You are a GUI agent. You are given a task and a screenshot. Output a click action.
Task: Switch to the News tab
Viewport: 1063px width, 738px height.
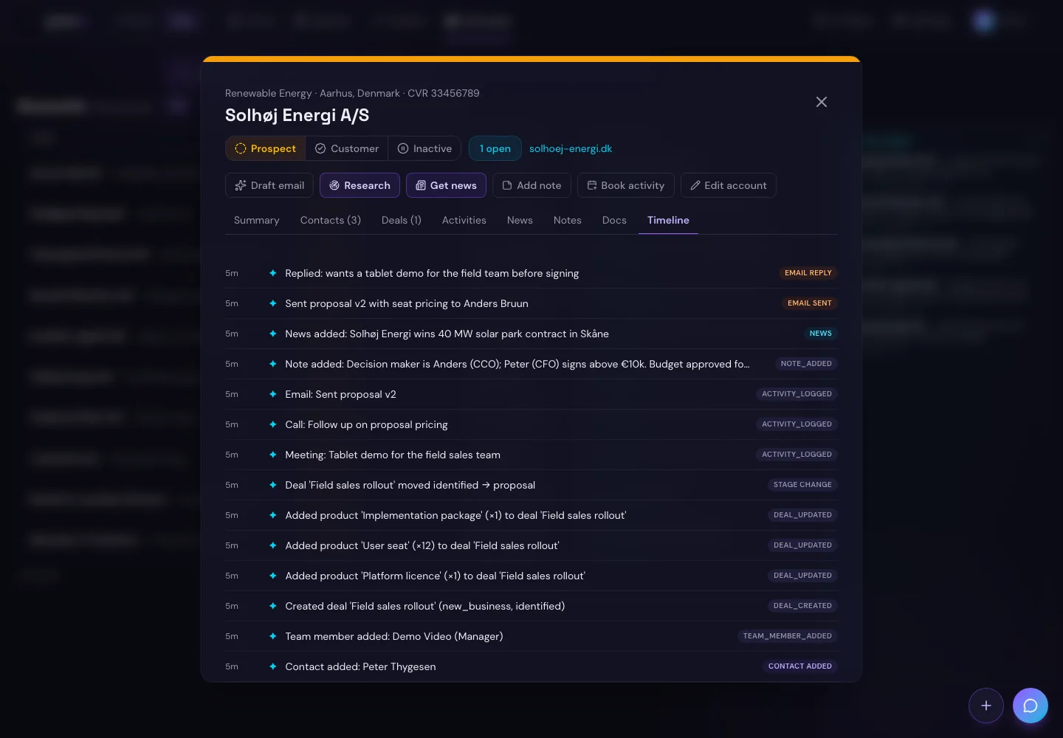(520, 220)
